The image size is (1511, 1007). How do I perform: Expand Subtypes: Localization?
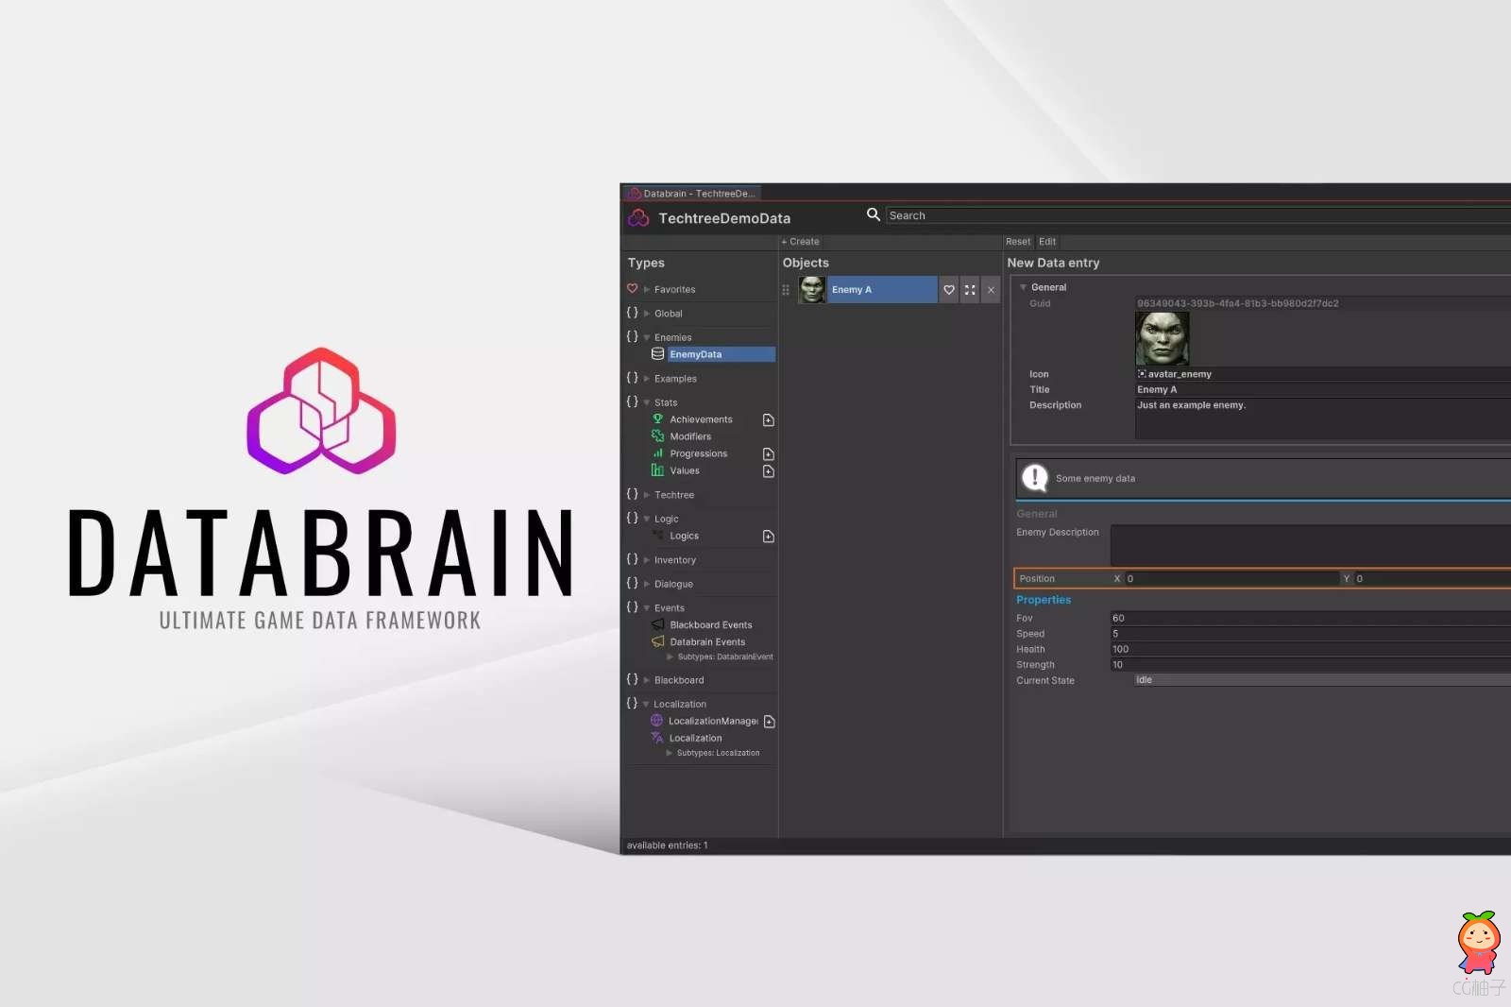[x=670, y=753]
